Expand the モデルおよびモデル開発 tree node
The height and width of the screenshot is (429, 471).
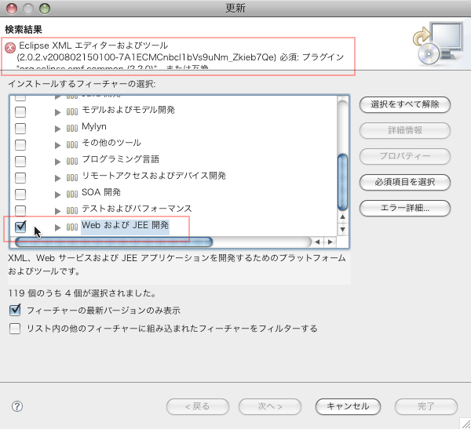(57, 112)
